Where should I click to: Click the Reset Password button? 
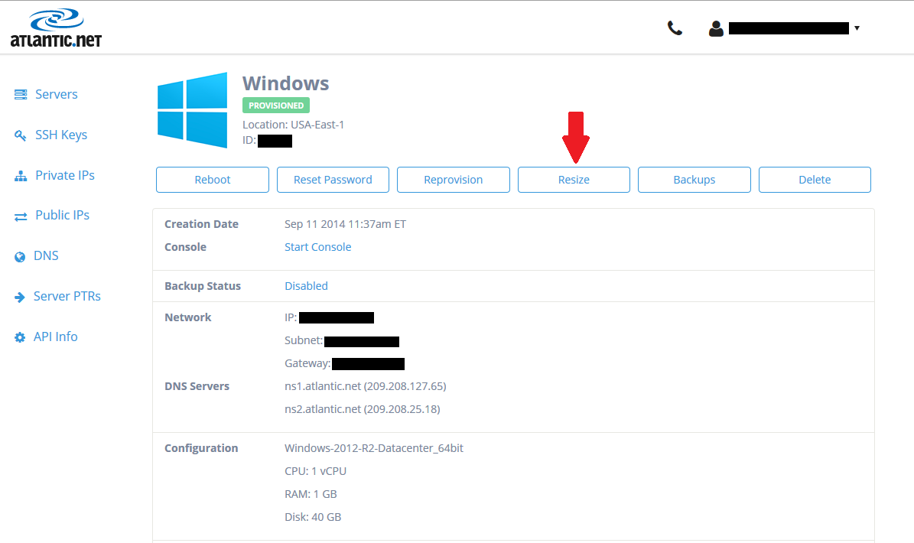point(333,180)
